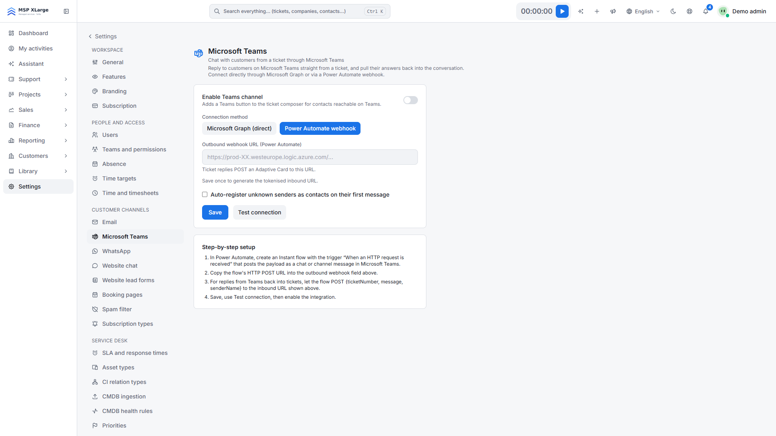Click the CMDB health rules pulse icon
Screen dimensions: 776x436
[x=95, y=411]
